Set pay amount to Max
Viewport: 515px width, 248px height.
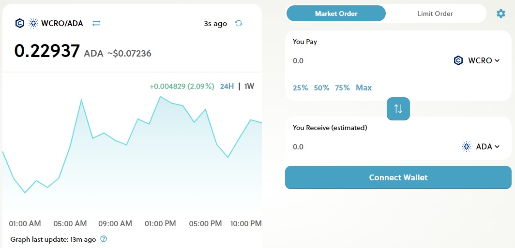pos(364,88)
